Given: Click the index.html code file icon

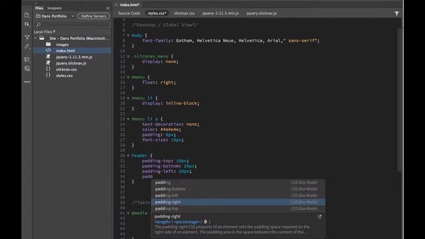Looking at the screenshot, I should tap(48, 50).
